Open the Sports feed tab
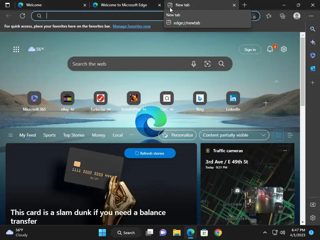Screen dimensions: 320x240 [49, 135]
